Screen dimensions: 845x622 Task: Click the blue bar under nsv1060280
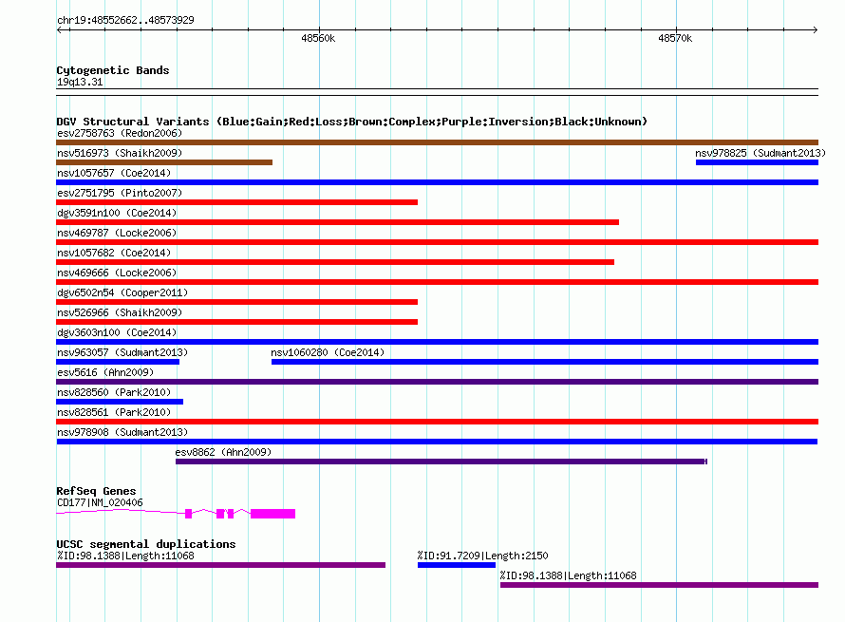coord(545,362)
